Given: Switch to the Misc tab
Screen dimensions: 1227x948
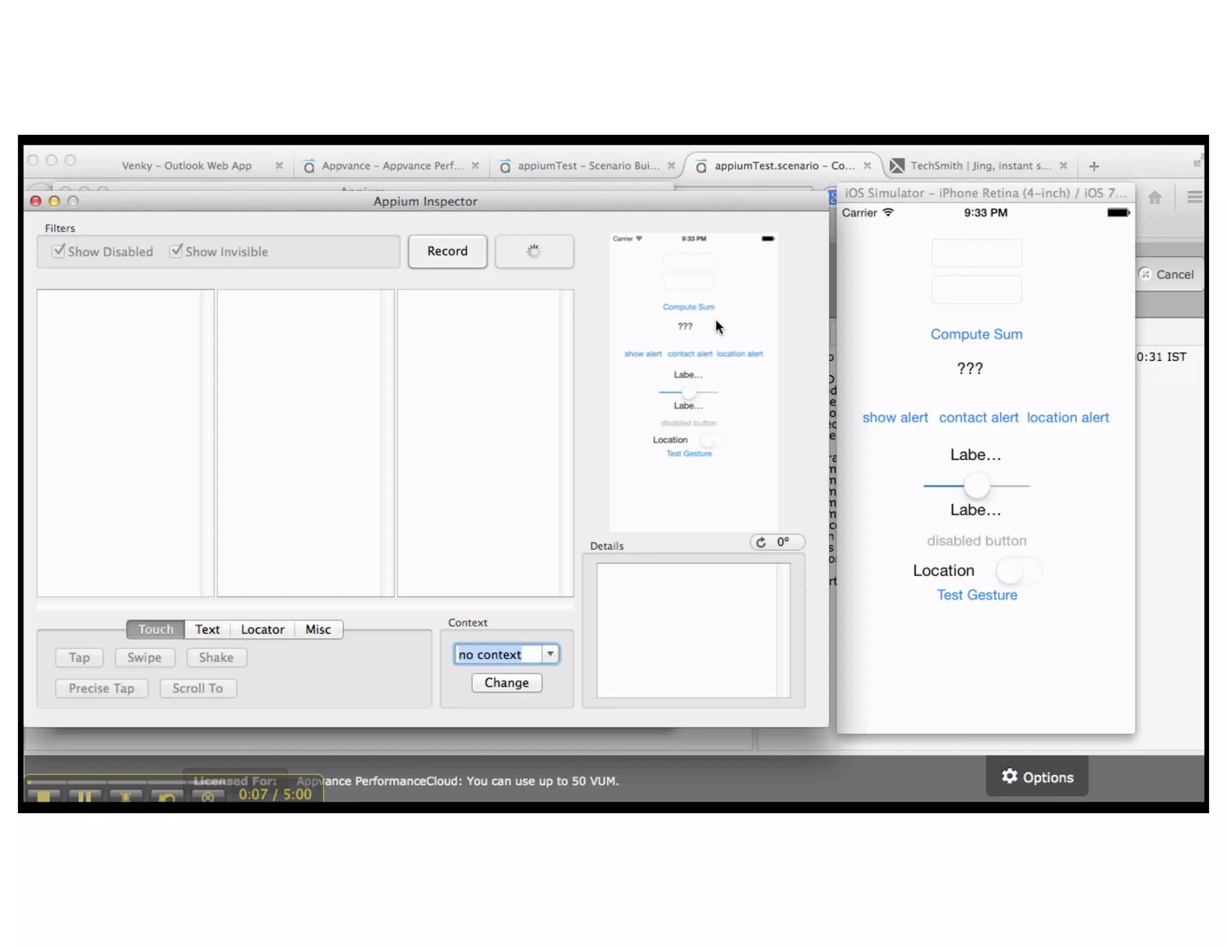Looking at the screenshot, I should click(x=318, y=629).
